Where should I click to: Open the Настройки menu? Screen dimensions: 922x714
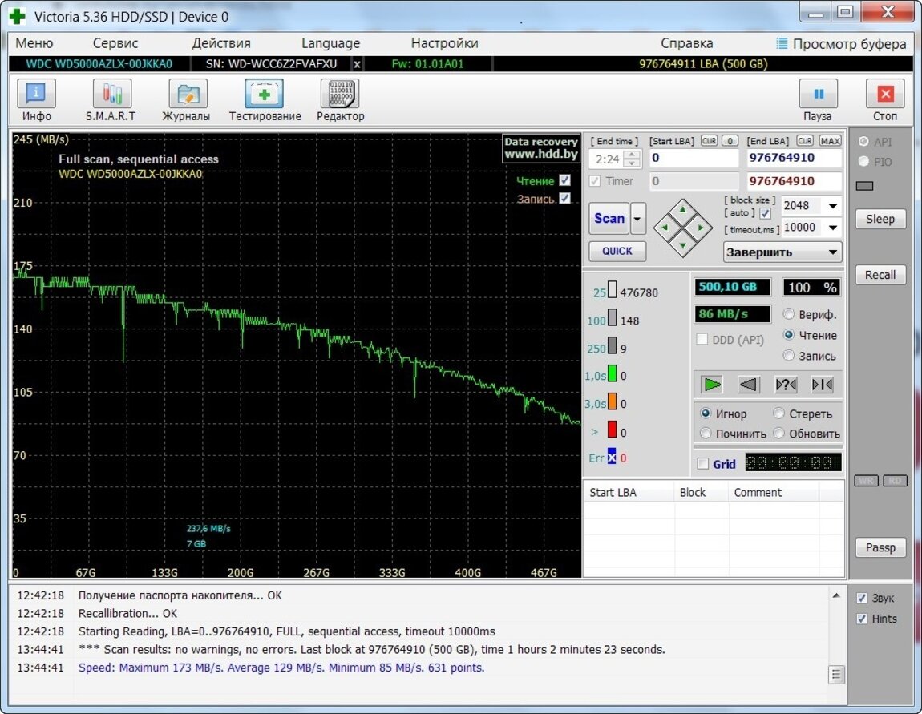click(x=444, y=43)
